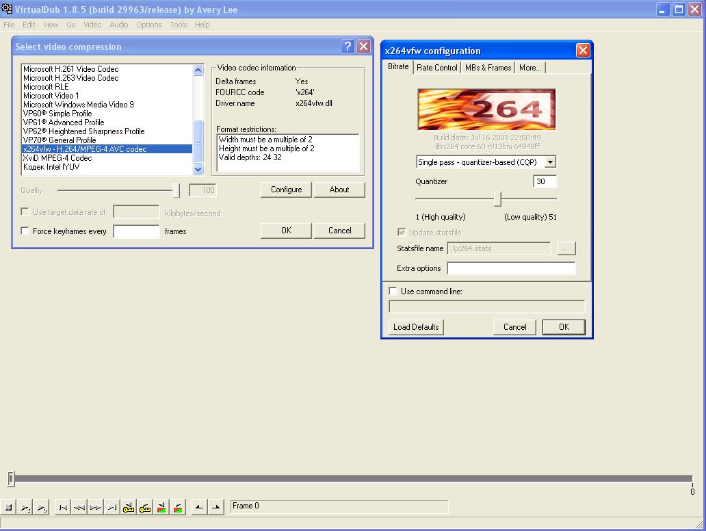This screenshot has width=706, height=531.
Task: Switch to the MBs & Frames tab
Action: pos(488,68)
